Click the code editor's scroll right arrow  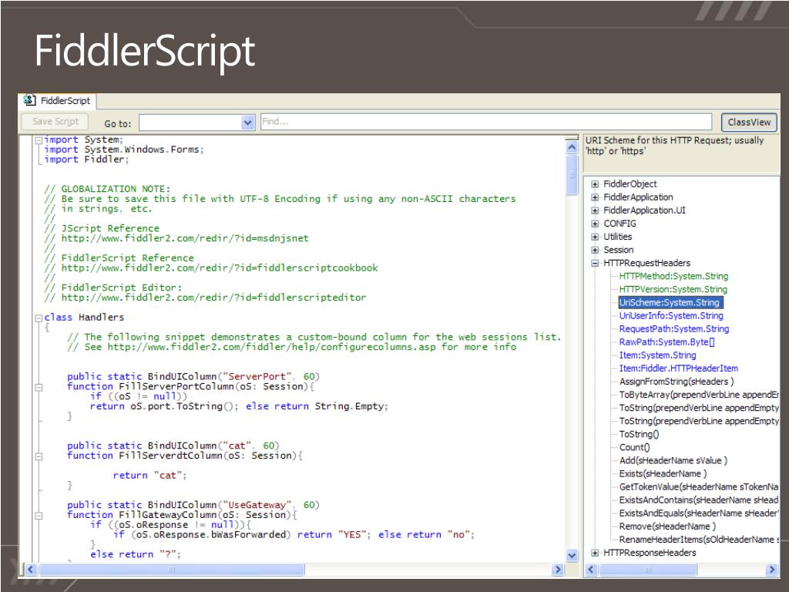point(558,570)
